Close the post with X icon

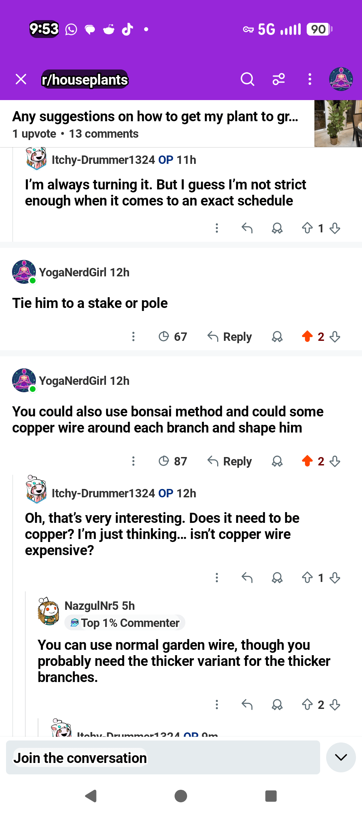click(21, 80)
